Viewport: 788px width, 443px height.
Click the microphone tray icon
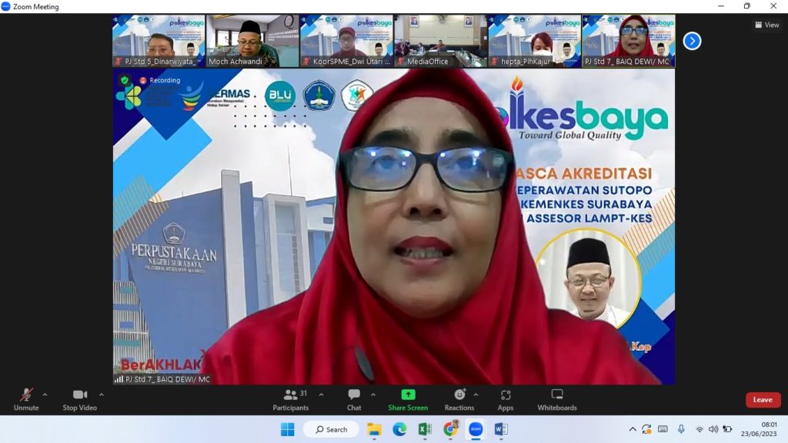681,429
